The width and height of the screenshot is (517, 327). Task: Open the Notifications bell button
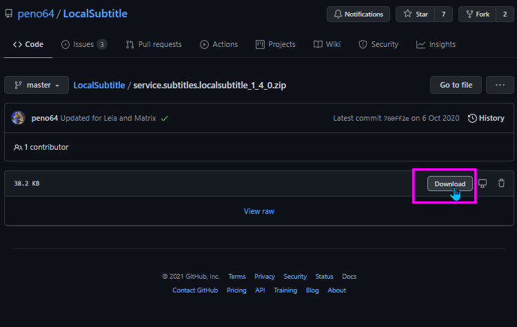[358, 14]
